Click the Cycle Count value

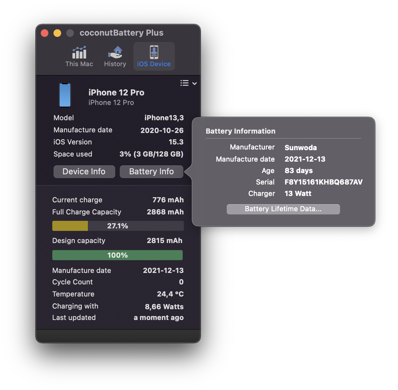tap(181, 282)
